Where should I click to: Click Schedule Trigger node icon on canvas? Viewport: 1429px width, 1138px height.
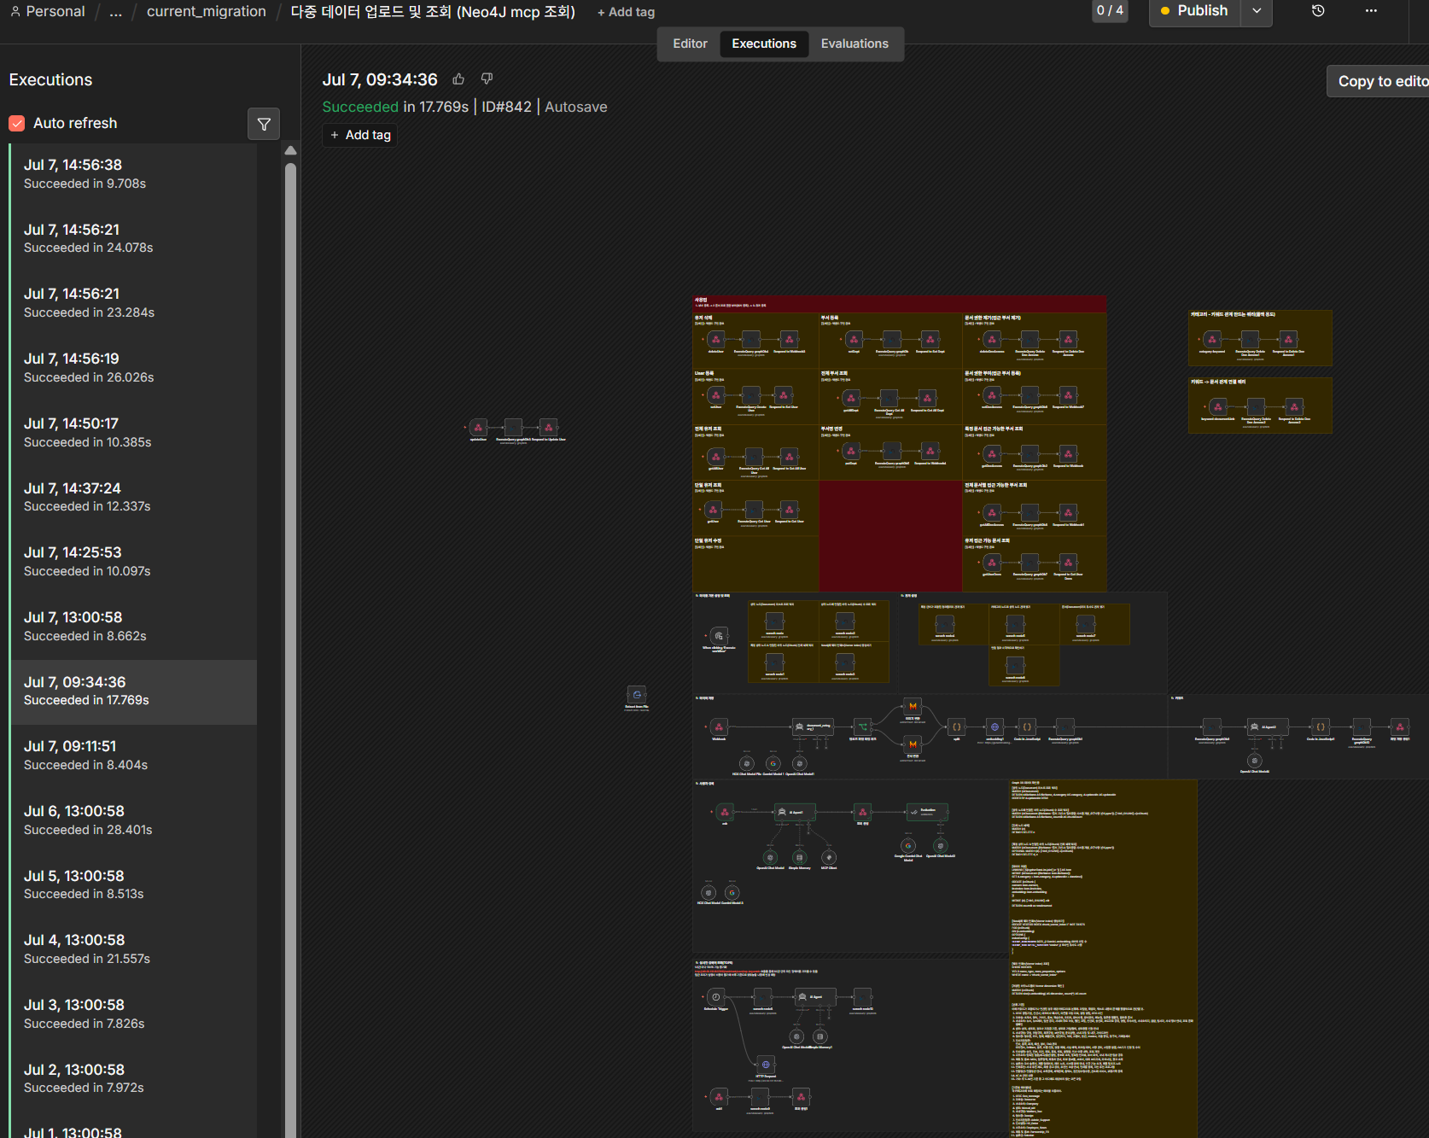(716, 997)
